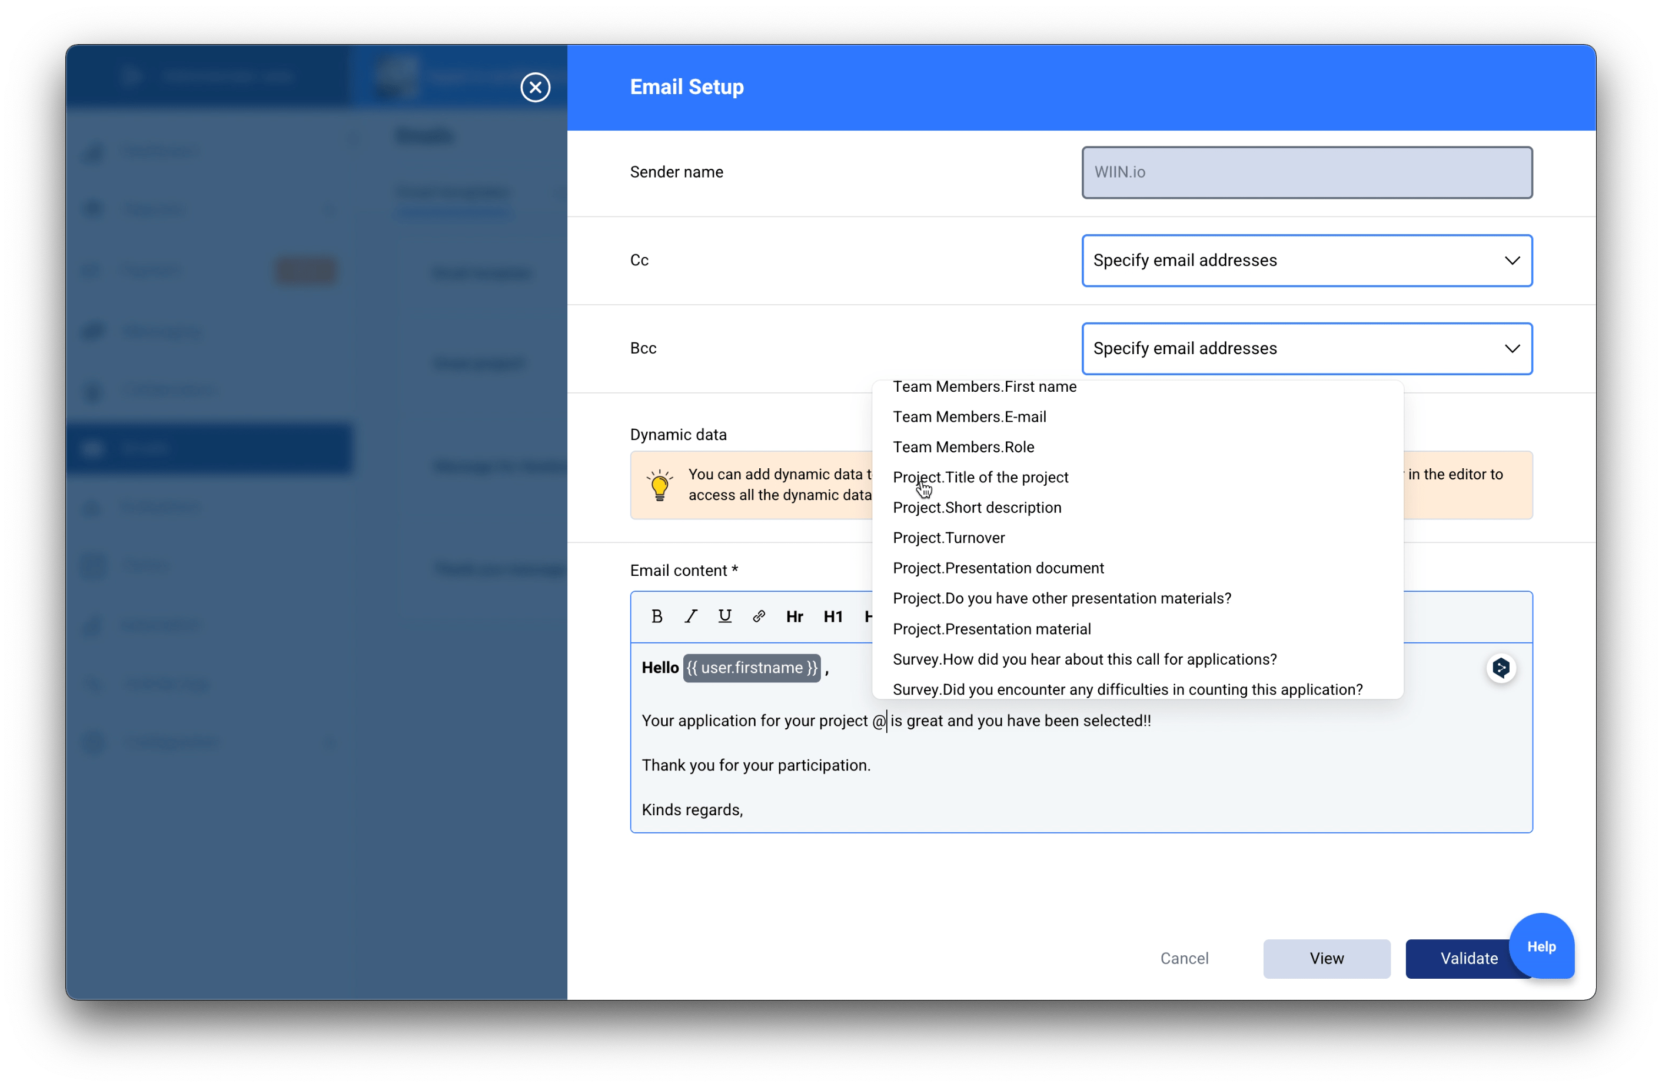Select Team Members.E-mail option
This screenshot has height=1087, width=1662.
(969, 417)
